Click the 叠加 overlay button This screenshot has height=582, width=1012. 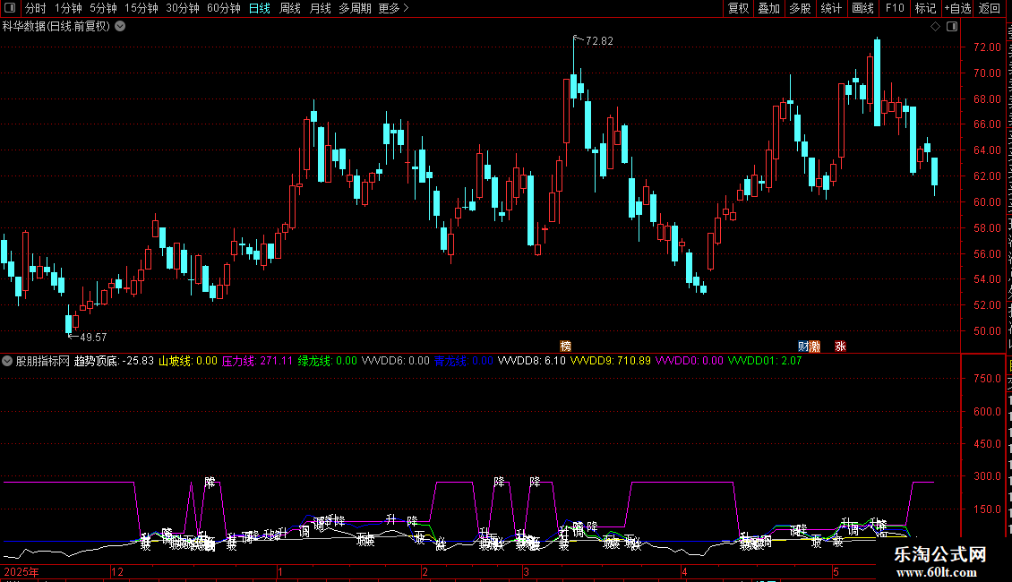[x=769, y=8]
